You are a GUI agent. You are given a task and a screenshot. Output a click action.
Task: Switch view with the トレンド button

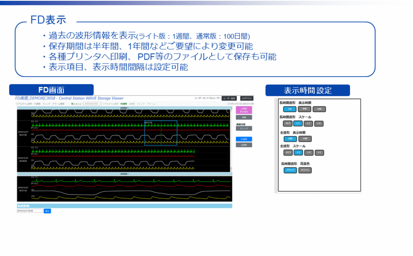tap(244, 129)
